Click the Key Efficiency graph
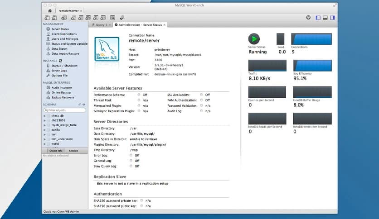Viewport: 379px width, 219px height. point(312,66)
